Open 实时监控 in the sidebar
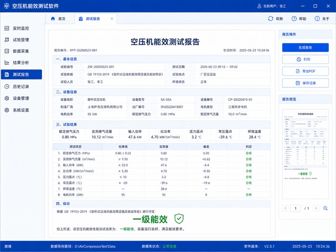The width and height of the screenshot is (336, 252). pos(21,28)
